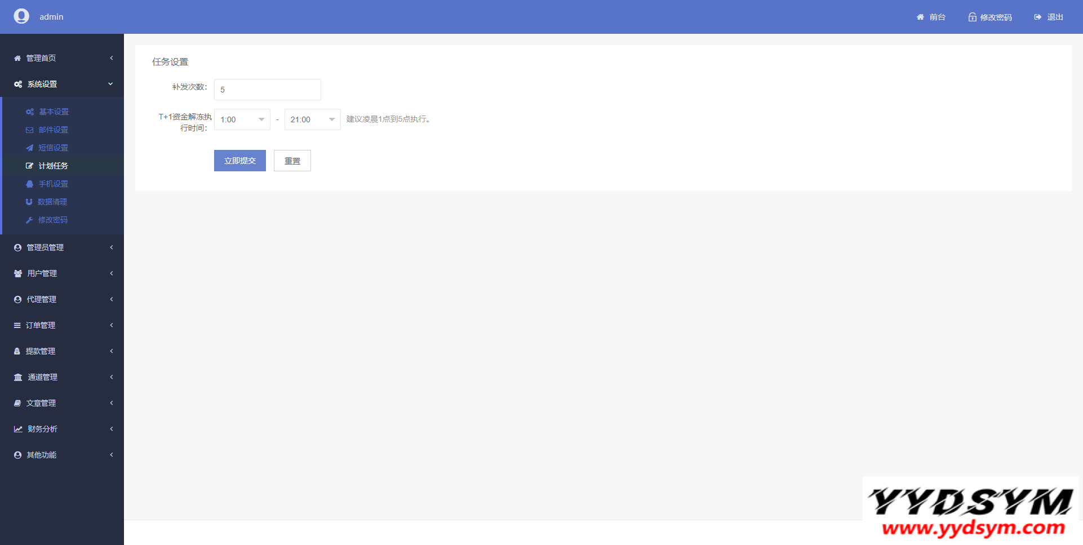Click the envelope icon for 邮件设置
The height and width of the screenshot is (545, 1083).
(30, 130)
